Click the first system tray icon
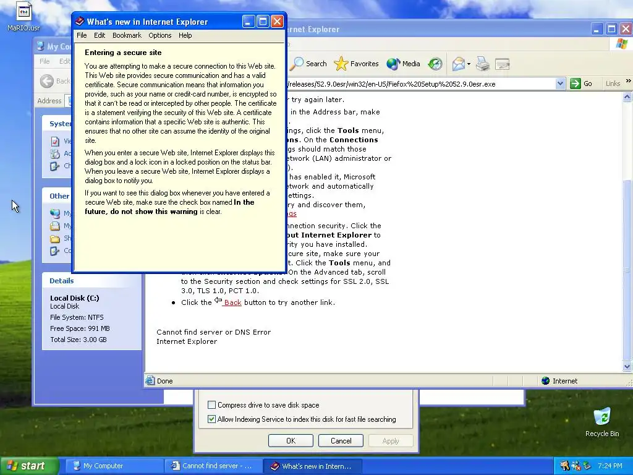 564,466
